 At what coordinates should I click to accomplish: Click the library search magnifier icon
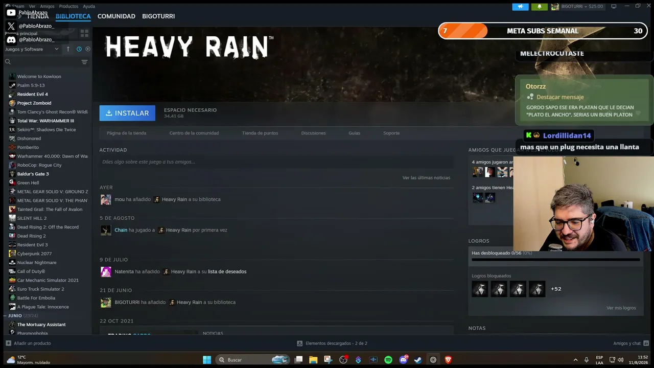[8, 62]
